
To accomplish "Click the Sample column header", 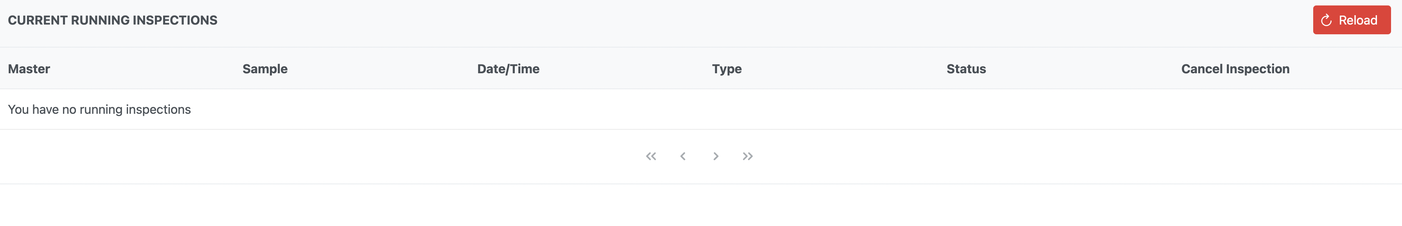I will (x=265, y=69).
